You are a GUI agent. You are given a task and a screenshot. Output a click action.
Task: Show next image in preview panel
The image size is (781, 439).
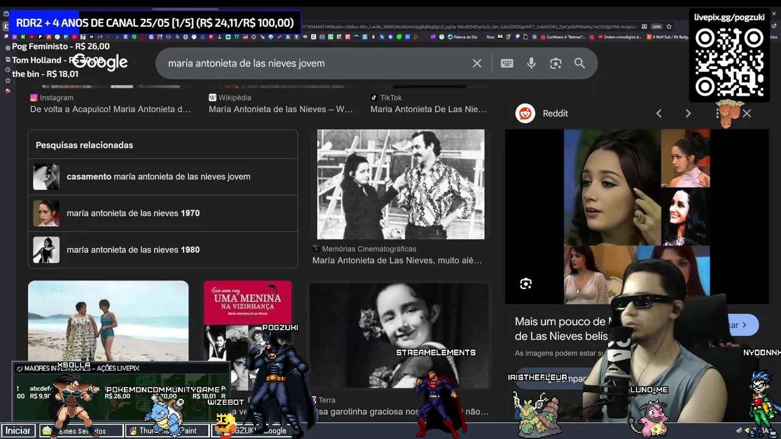tap(688, 113)
